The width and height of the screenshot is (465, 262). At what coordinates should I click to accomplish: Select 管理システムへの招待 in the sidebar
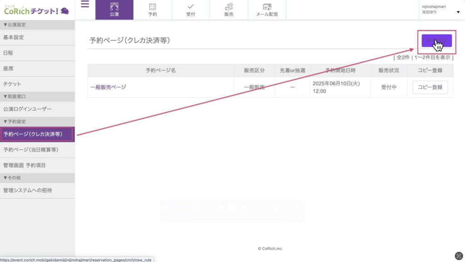[28, 190]
